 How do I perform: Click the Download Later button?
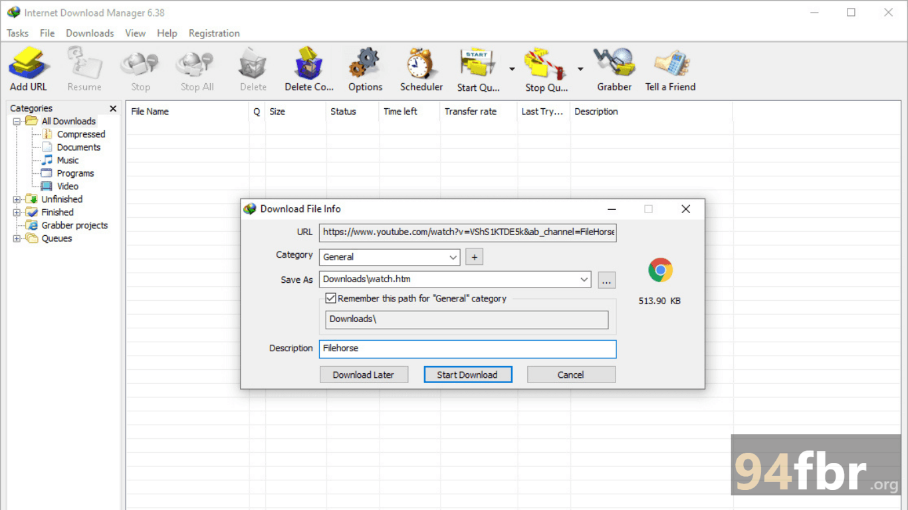(x=364, y=375)
